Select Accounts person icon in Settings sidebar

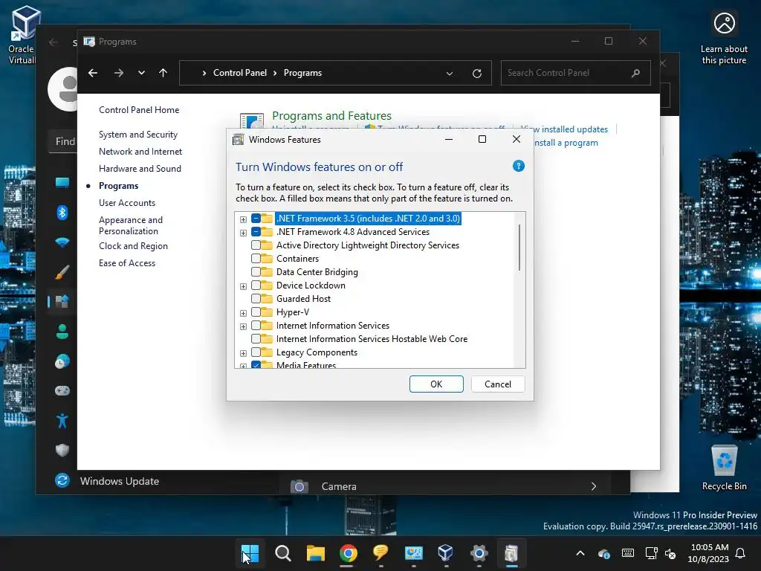pyautogui.click(x=62, y=332)
